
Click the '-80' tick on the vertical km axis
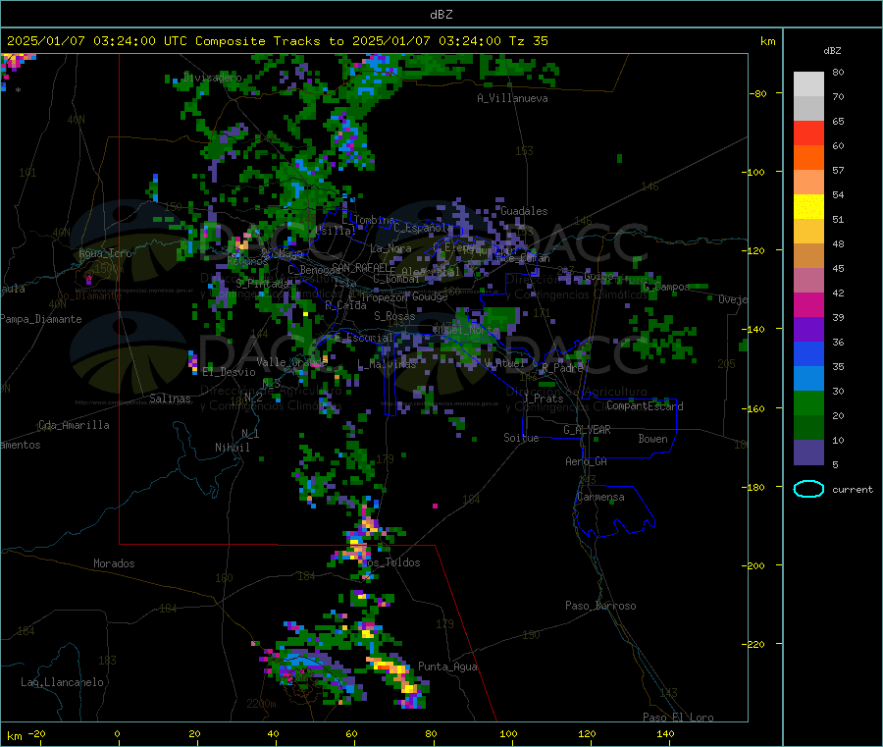758,93
